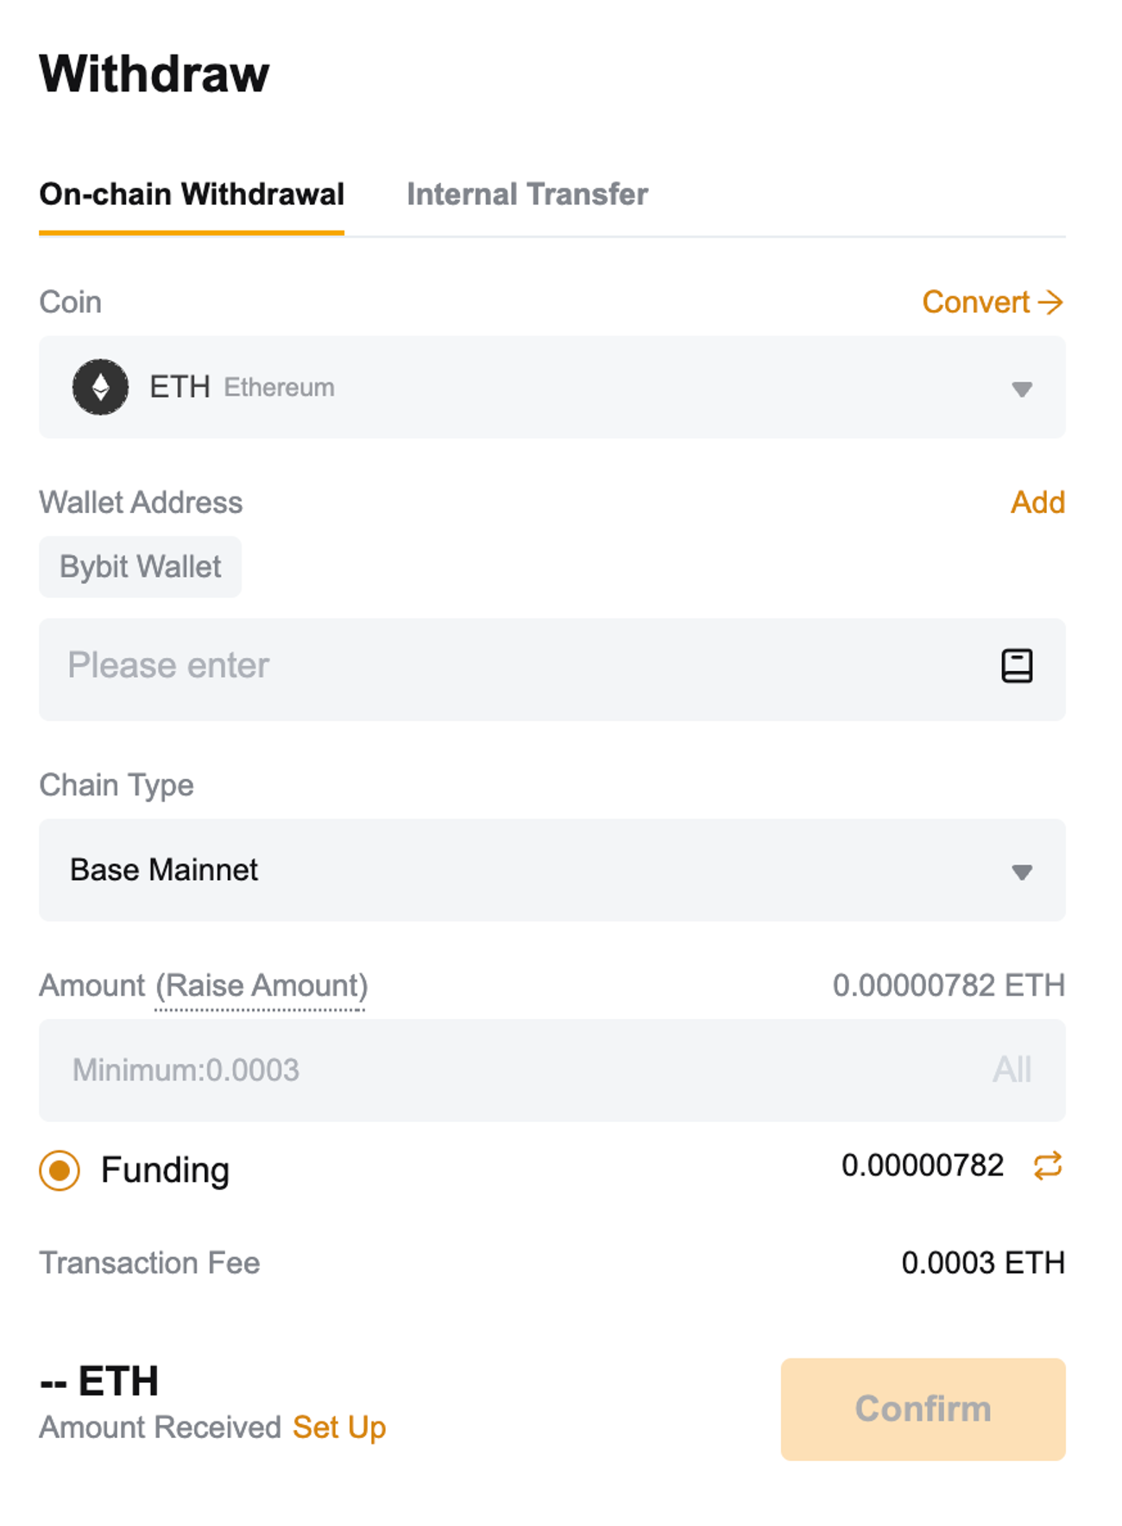The height and width of the screenshot is (1526, 1122).
Task: Open the address book icon
Action: click(x=1017, y=666)
